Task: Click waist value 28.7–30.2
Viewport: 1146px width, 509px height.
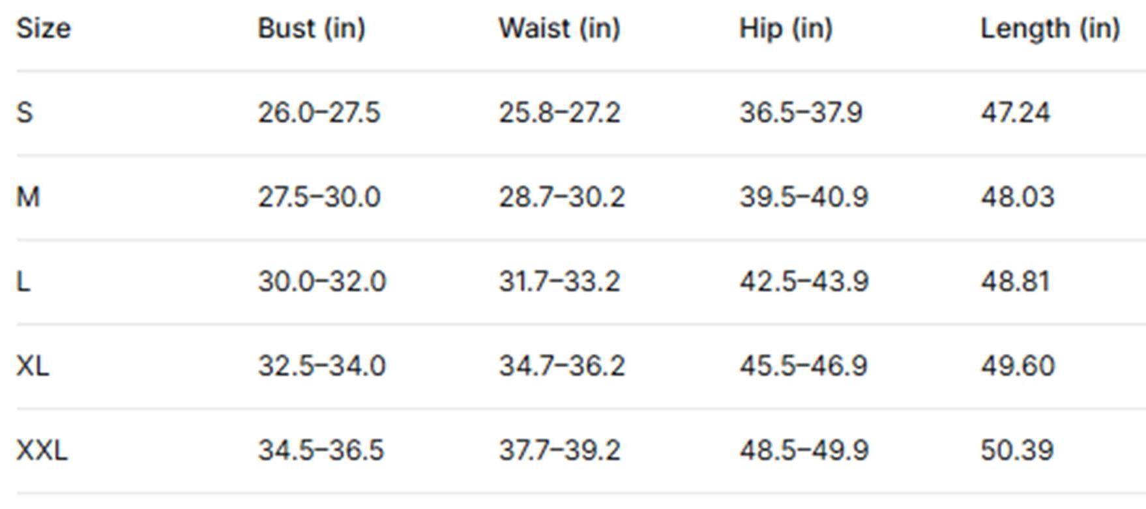Action: point(561,197)
